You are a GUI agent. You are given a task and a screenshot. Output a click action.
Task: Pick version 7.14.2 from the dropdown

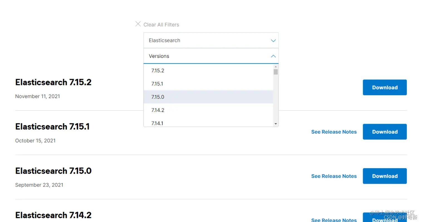[x=158, y=110]
